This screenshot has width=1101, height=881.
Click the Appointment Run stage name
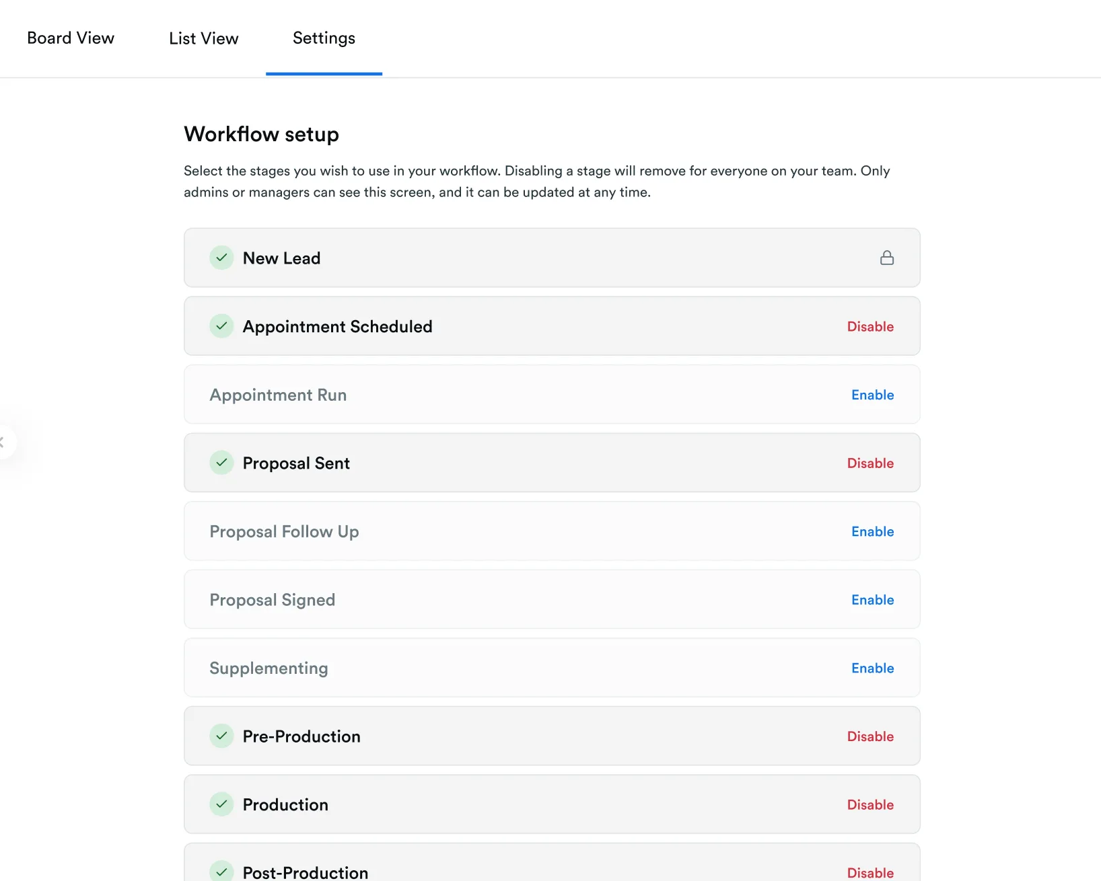pyautogui.click(x=278, y=395)
